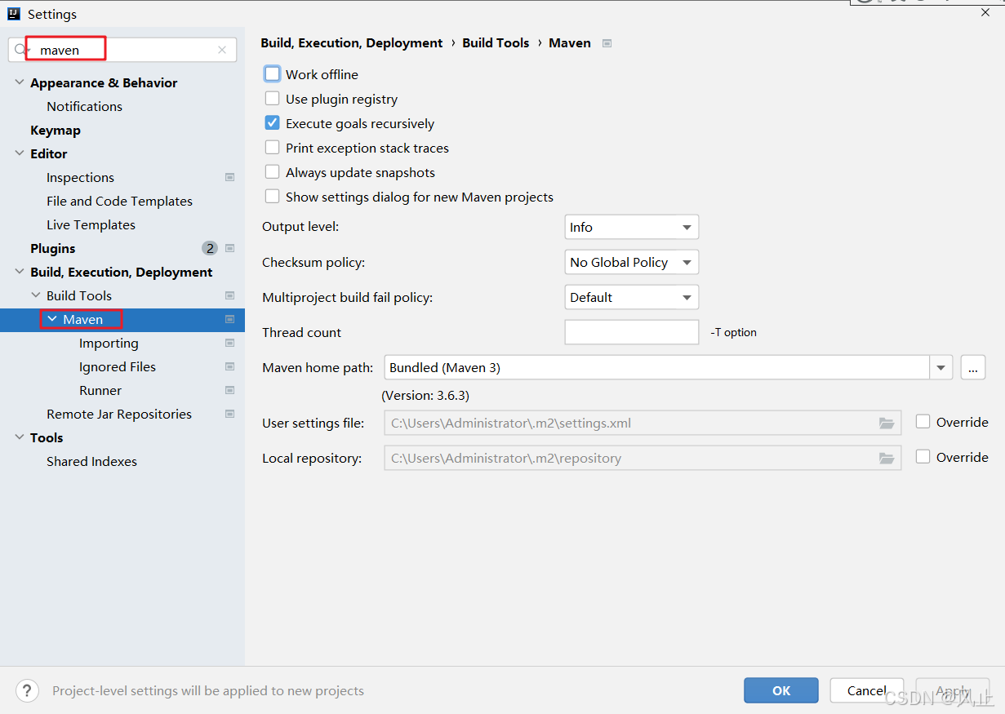
Task: Collapse the Build Tools tree node
Action: [x=36, y=295]
